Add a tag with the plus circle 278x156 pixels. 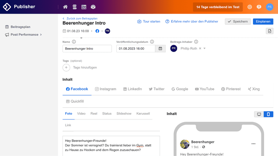click(66, 67)
